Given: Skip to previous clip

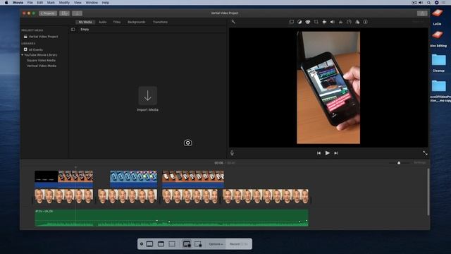Looking at the screenshot, I should 319,153.
